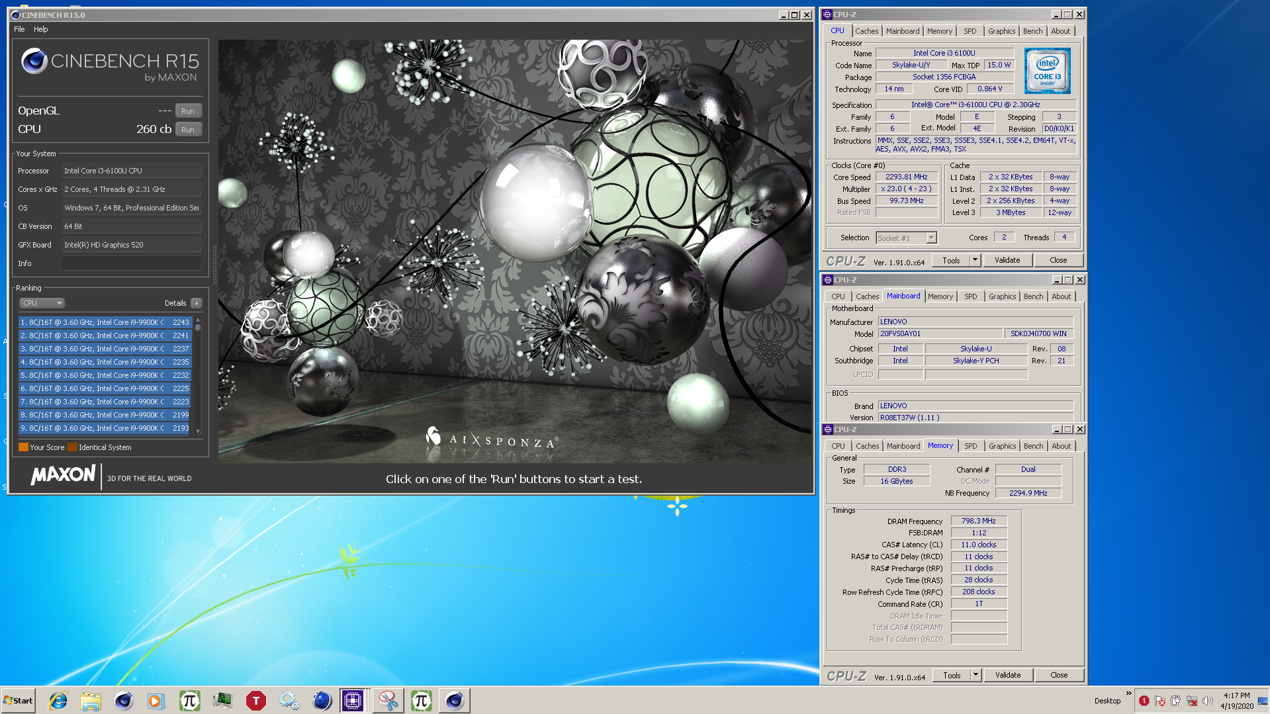Open Windows Explorer folder icon in taskbar
The image size is (1270, 714).
point(91,701)
